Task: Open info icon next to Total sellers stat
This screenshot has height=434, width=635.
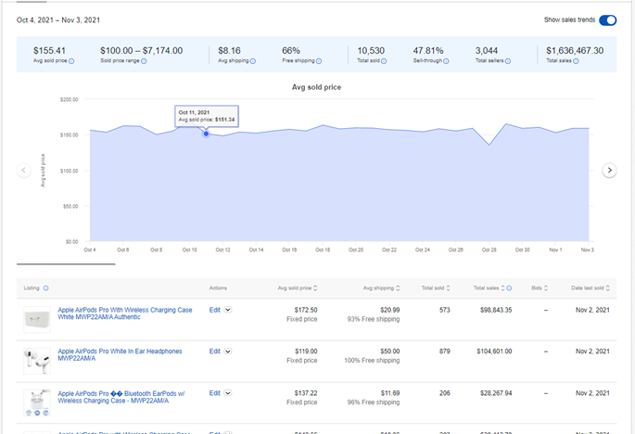Action: (x=508, y=61)
